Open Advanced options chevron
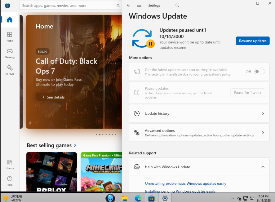275x202 pixels. tap(263, 133)
